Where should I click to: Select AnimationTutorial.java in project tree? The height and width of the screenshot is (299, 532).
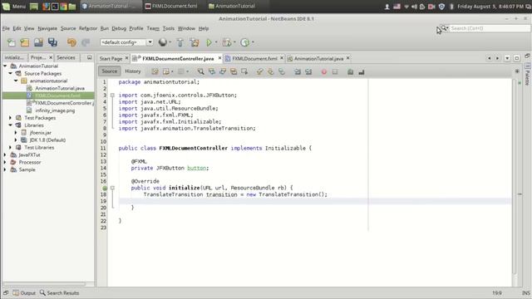tap(60, 88)
